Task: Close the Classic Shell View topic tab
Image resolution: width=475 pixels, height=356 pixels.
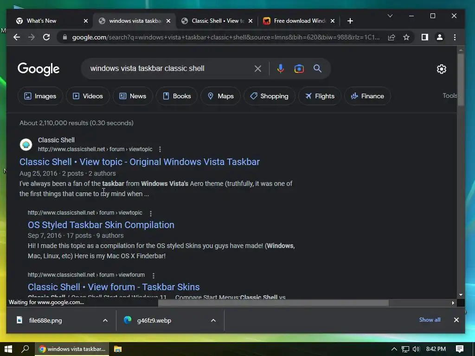Action: 250,21
